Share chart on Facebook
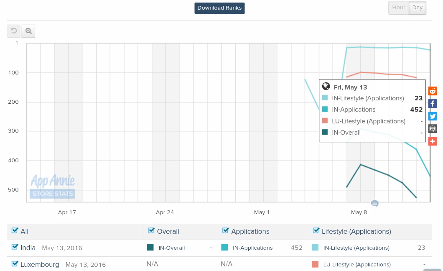Screen dimensions: 443x271 pyautogui.click(x=433, y=104)
